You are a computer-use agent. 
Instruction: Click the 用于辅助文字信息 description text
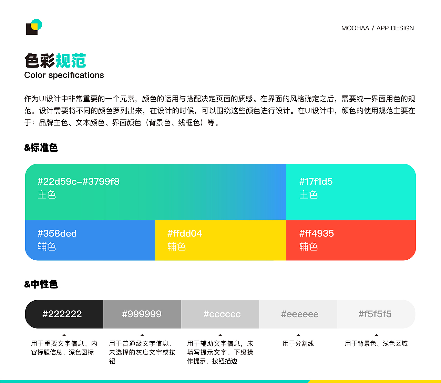pyautogui.click(x=220, y=352)
